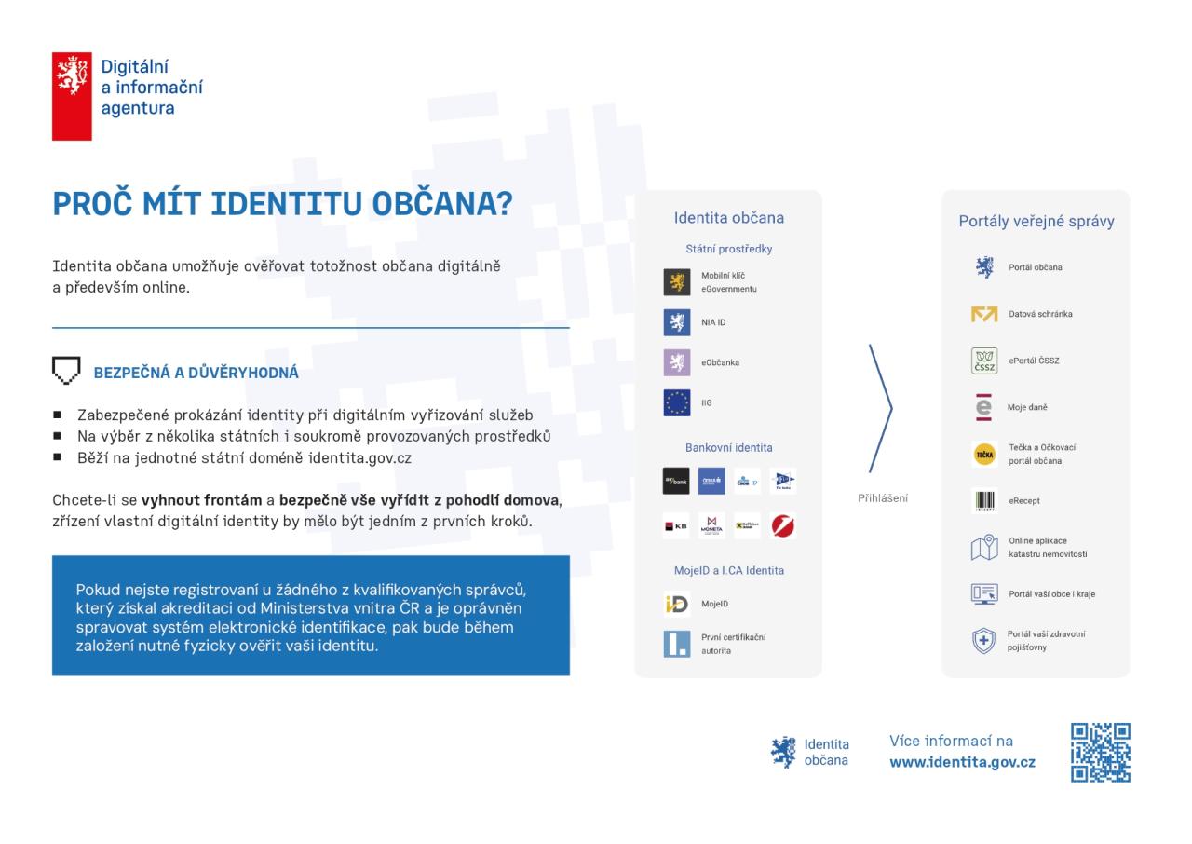Click the První certifikační autorita icon
The image size is (1192, 844).
coord(677,644)
